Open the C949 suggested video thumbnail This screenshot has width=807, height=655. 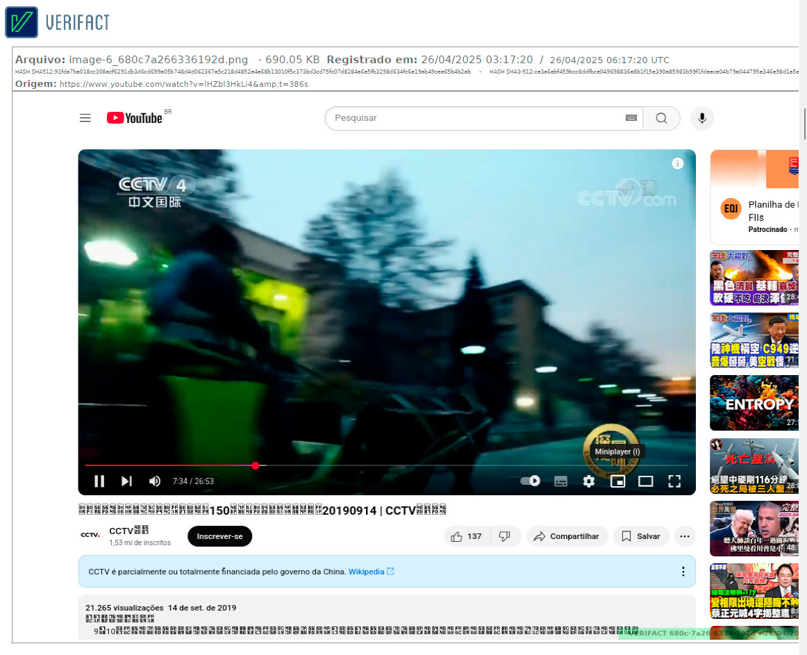[754, 340]
